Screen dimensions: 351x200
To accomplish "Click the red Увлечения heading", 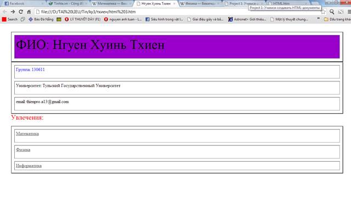I will point(27,117).
